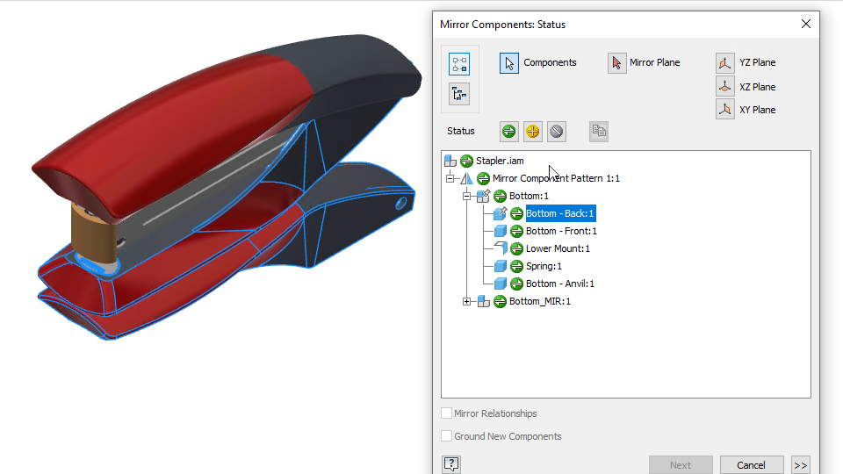Choose the YZ Plane icon
843x474 pixels.
pos(724,63)
